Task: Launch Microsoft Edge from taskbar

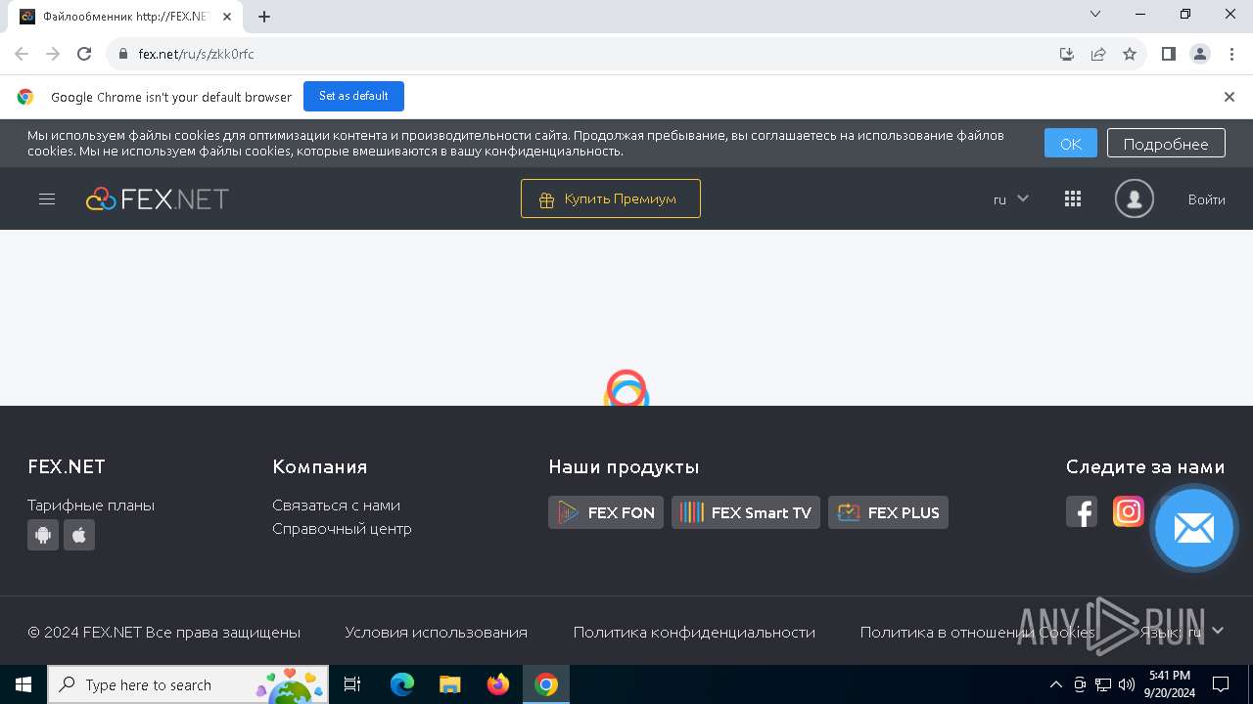Action: point(402,684)
